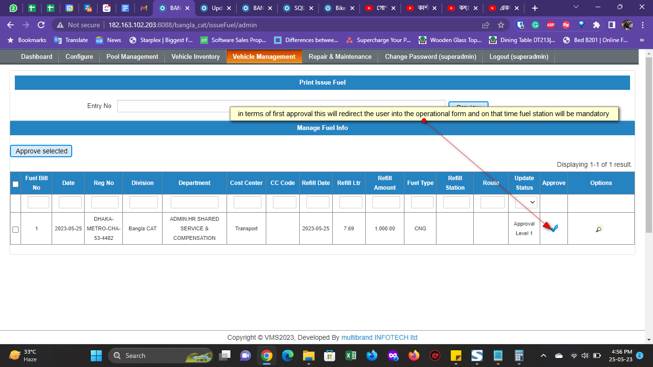Open the magnifier view icon in Options
Viewport: 653px width, 367px height.
(599, 229)
